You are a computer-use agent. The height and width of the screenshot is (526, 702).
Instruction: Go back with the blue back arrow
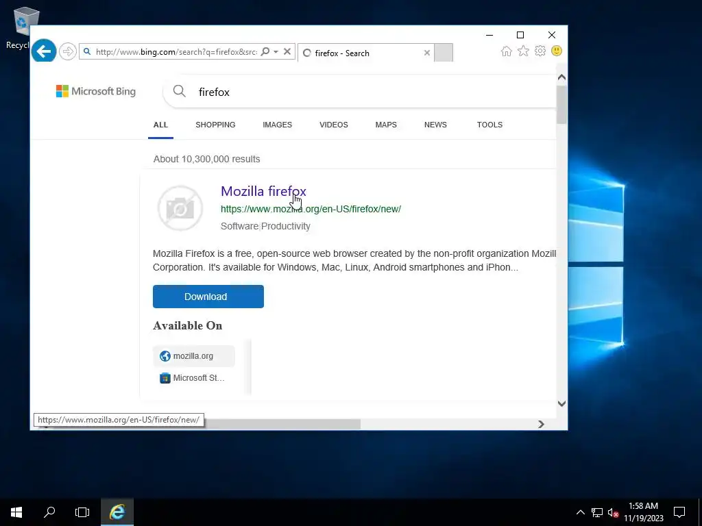coord(43,51)
